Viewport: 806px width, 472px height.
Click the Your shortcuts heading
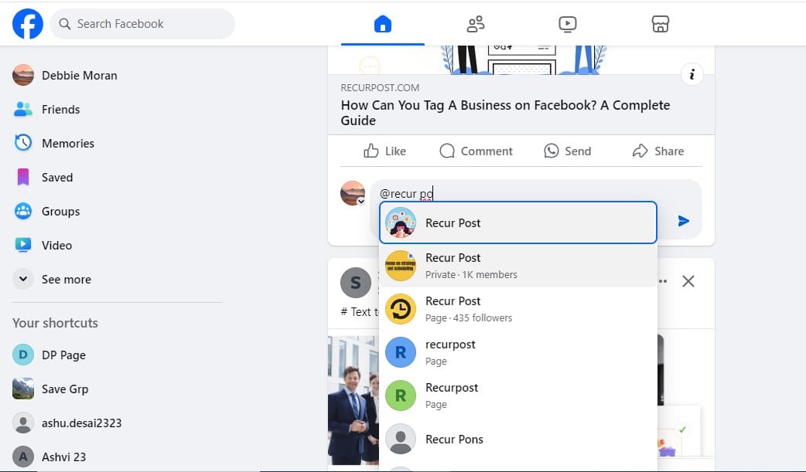tap(55, 323)
